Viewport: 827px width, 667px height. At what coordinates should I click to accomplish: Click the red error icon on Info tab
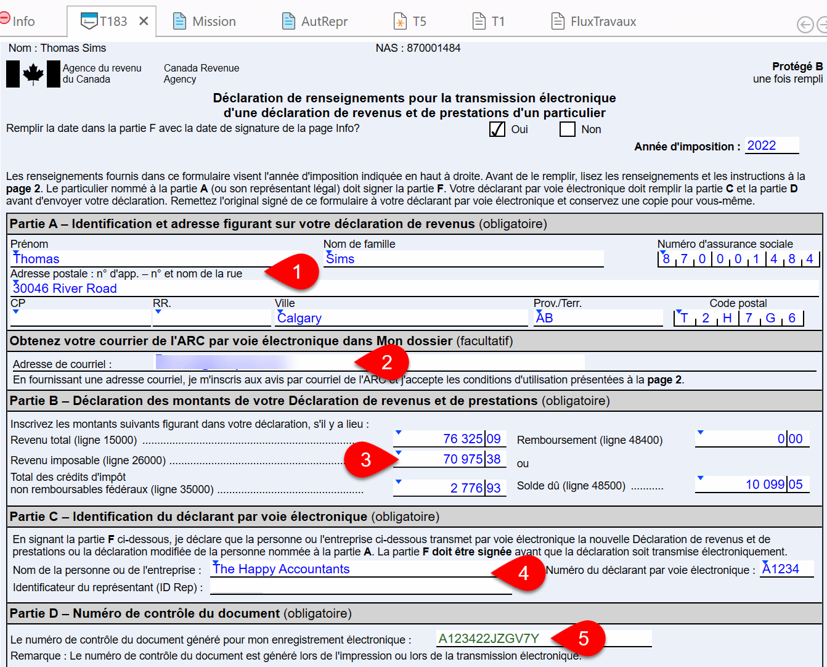[5, 18]
